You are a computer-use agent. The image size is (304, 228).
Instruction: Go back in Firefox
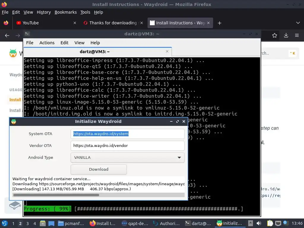[x=7, y=35]
